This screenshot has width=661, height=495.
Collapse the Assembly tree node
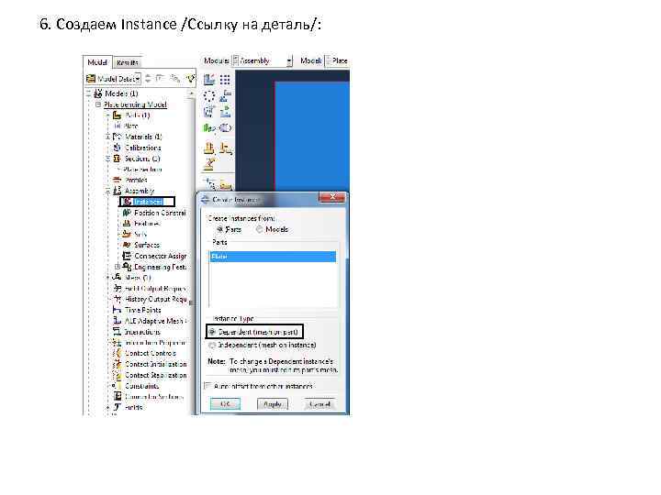[108, 191]
